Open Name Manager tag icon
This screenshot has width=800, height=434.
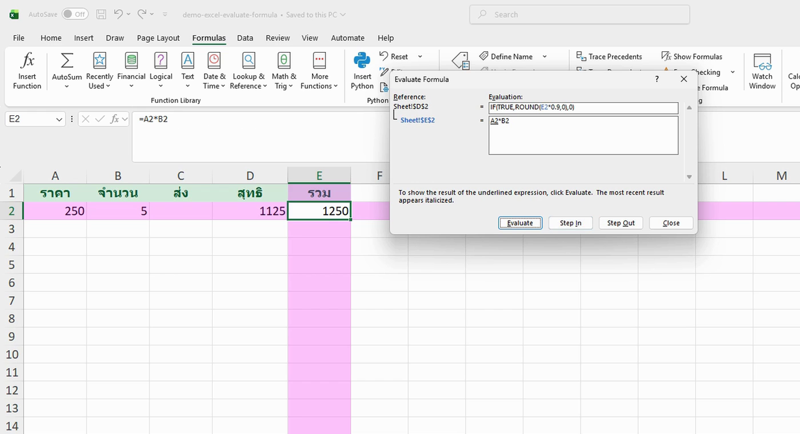461,62
